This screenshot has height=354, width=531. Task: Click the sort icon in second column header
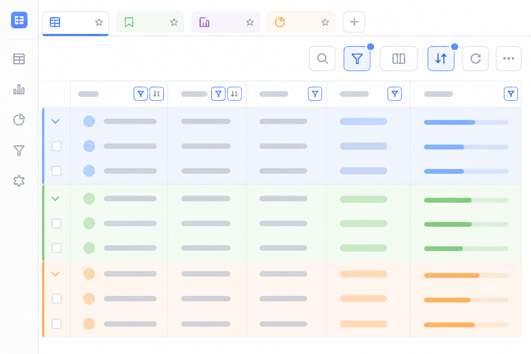pyautogui.click(x=234, y=94)
